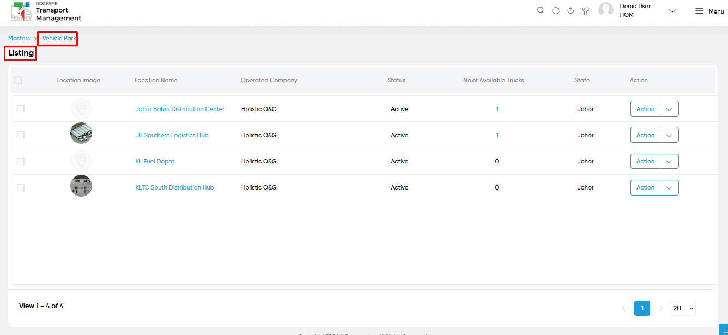Screen dimensions: 728x335
Task: Click the search magnifier icon in header
Action: 541,10
